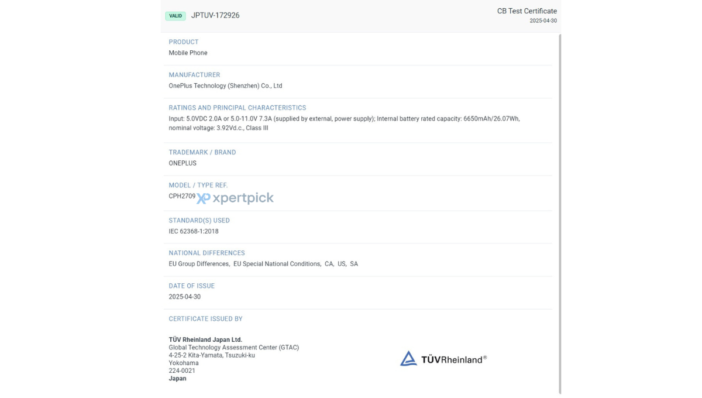The width and height of the screenshot is (702, 398).
Task: Select the CPH2709 model number text
Action: [182, 196]
